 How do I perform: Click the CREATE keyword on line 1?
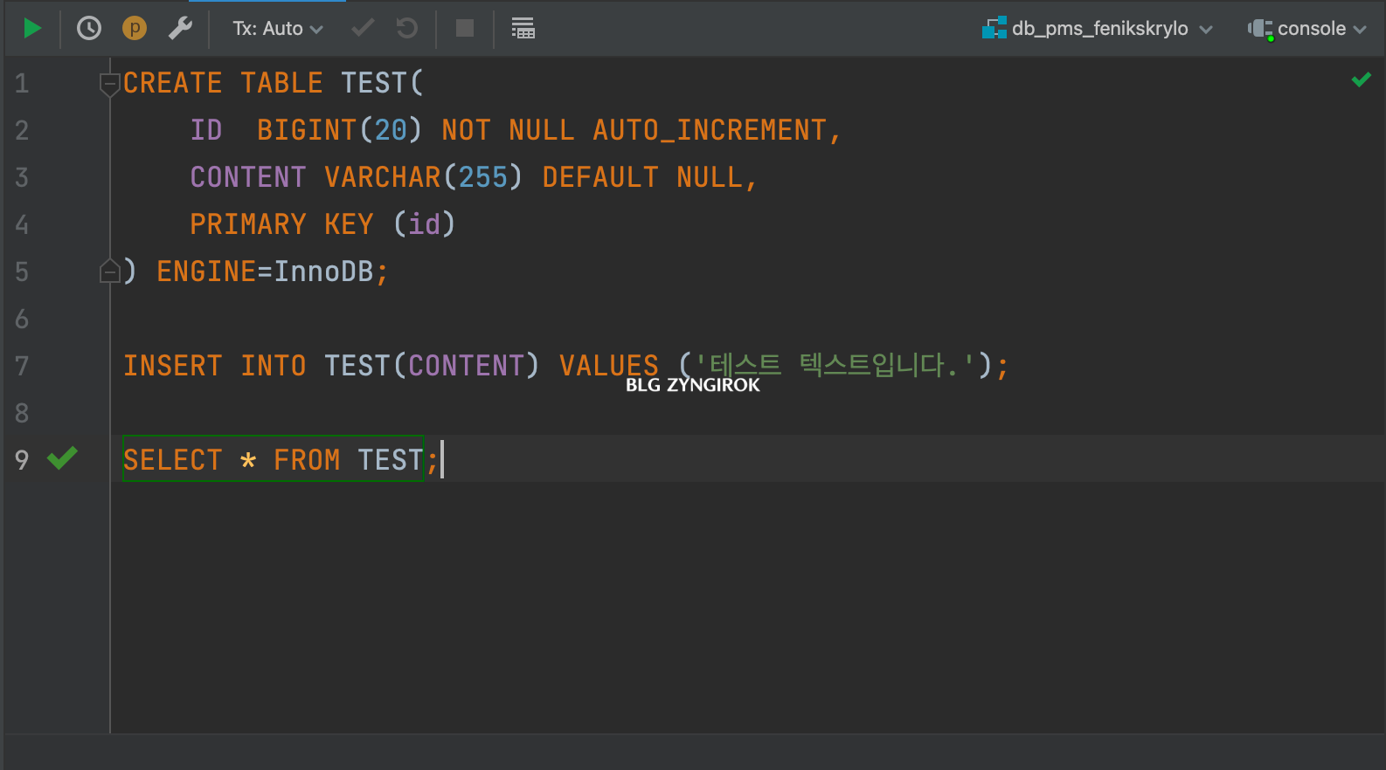pos(173,84)
